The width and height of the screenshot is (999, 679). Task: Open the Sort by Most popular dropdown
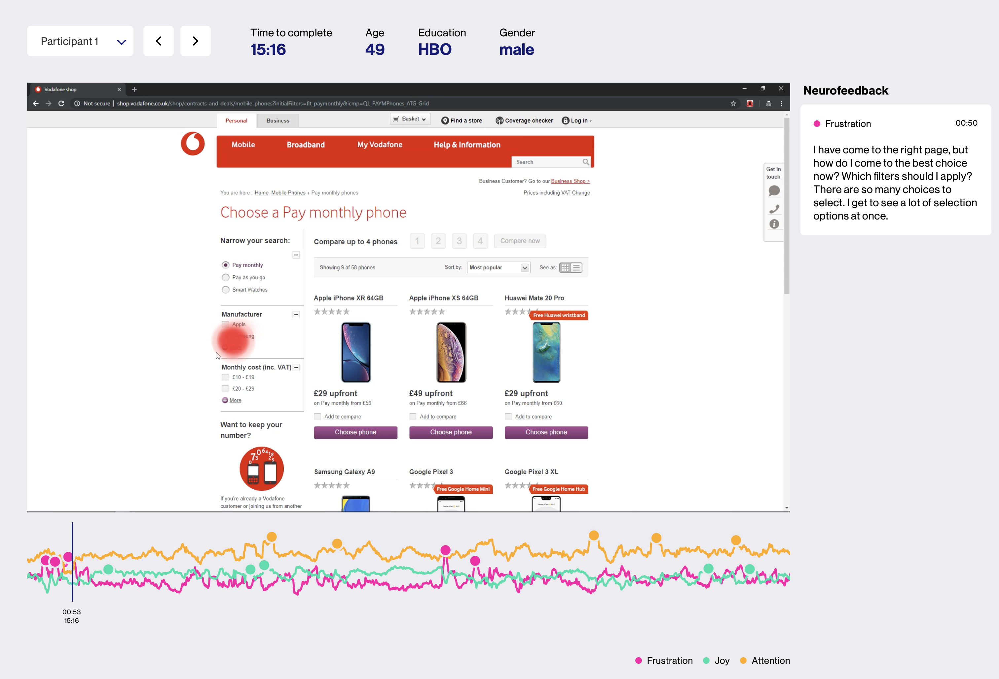499,267
